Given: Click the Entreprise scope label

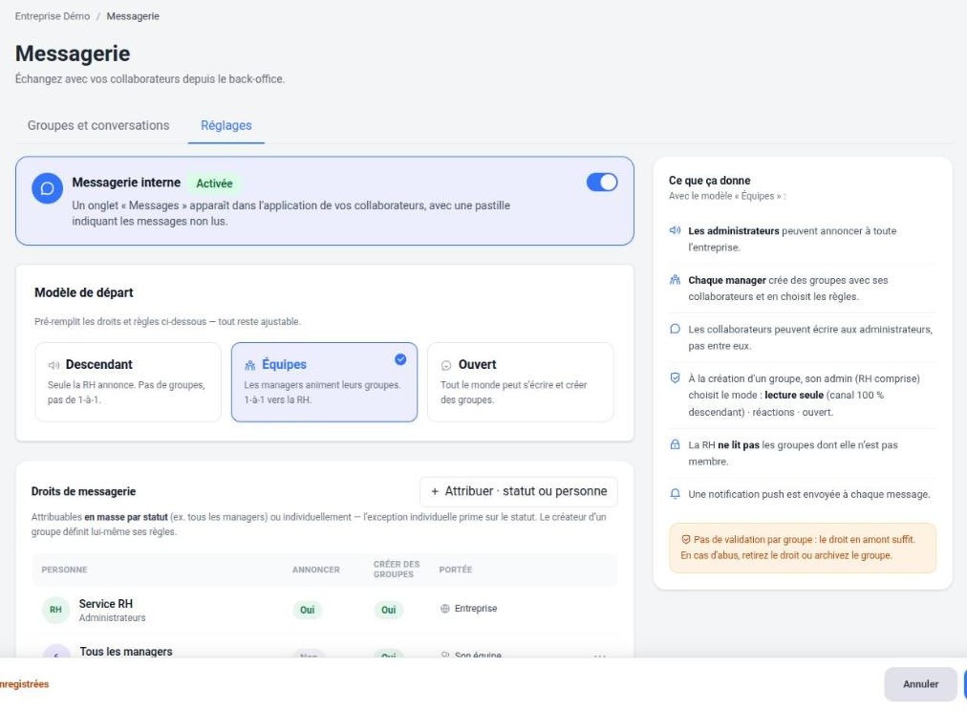Looking at the screenshot, I should coord(476,609).
